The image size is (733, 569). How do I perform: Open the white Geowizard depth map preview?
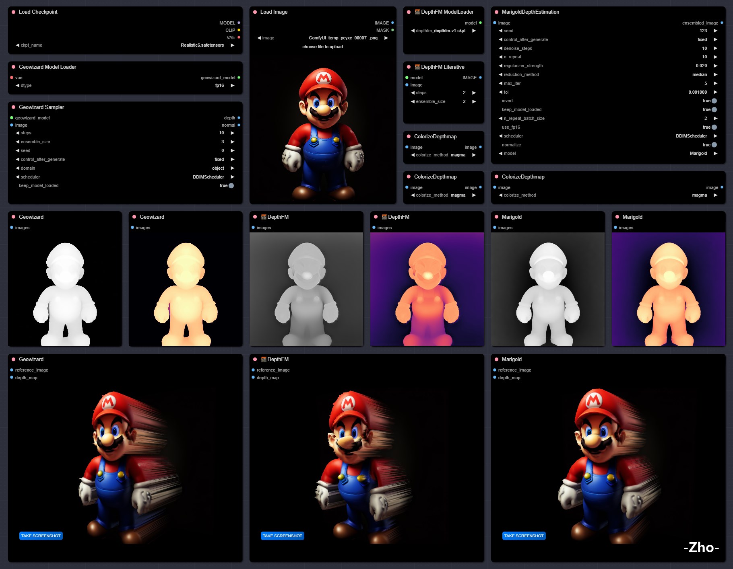click(x=65, y=289)
